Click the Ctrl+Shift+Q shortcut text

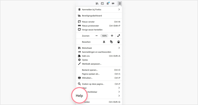point(115,102)
